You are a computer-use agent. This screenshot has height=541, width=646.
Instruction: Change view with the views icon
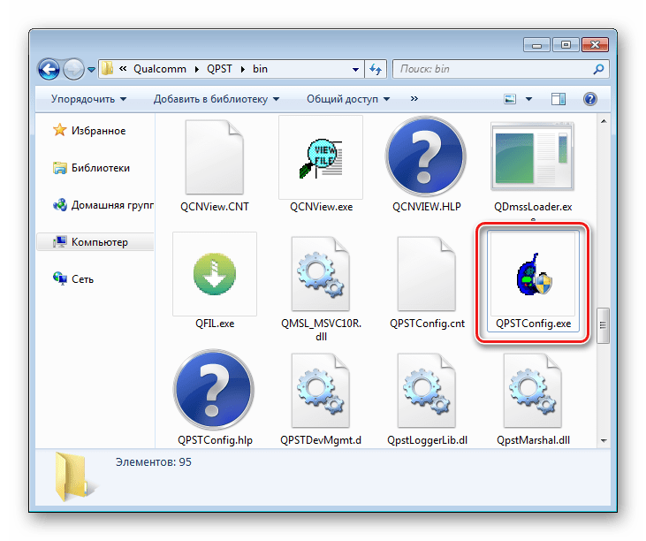click(x=510, y=99)
